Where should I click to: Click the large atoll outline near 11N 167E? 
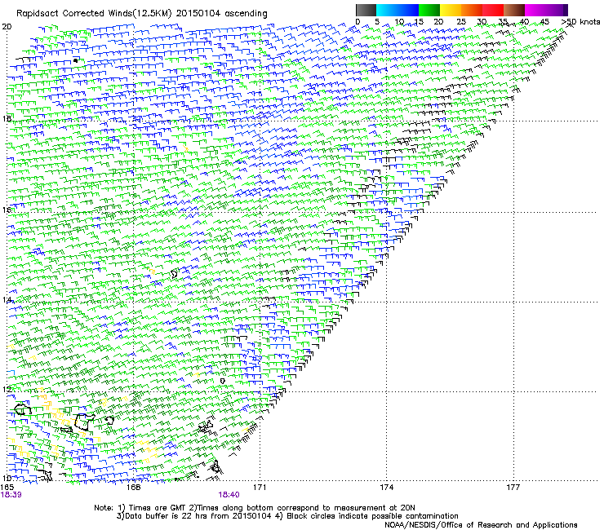(84, 422)
